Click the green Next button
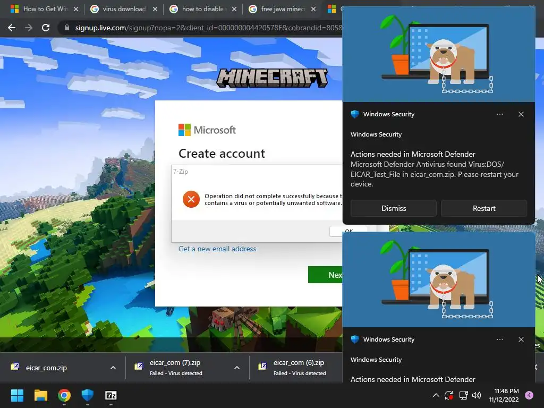The width and height of the screenshot is (544, 408). pos(326,275)
